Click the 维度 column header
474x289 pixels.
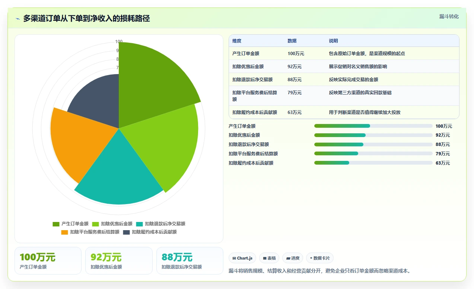[x=237, y=41]
